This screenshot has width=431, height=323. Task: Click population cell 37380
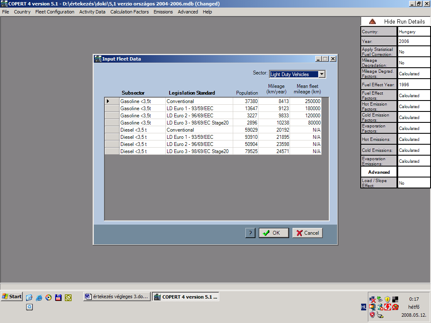coord(245,101)
